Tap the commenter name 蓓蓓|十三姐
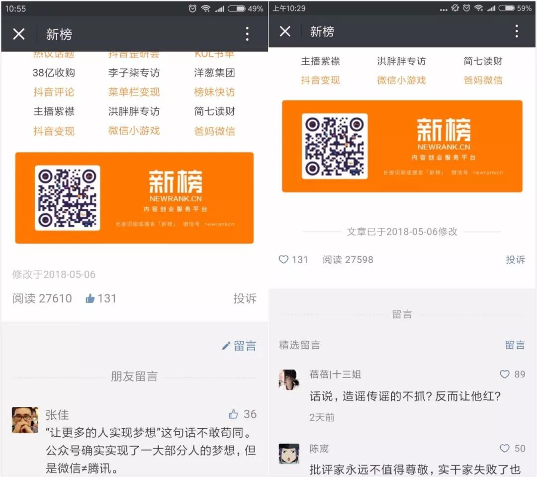The width and height of the screenshot is (537, 477). tap(335, 374)
